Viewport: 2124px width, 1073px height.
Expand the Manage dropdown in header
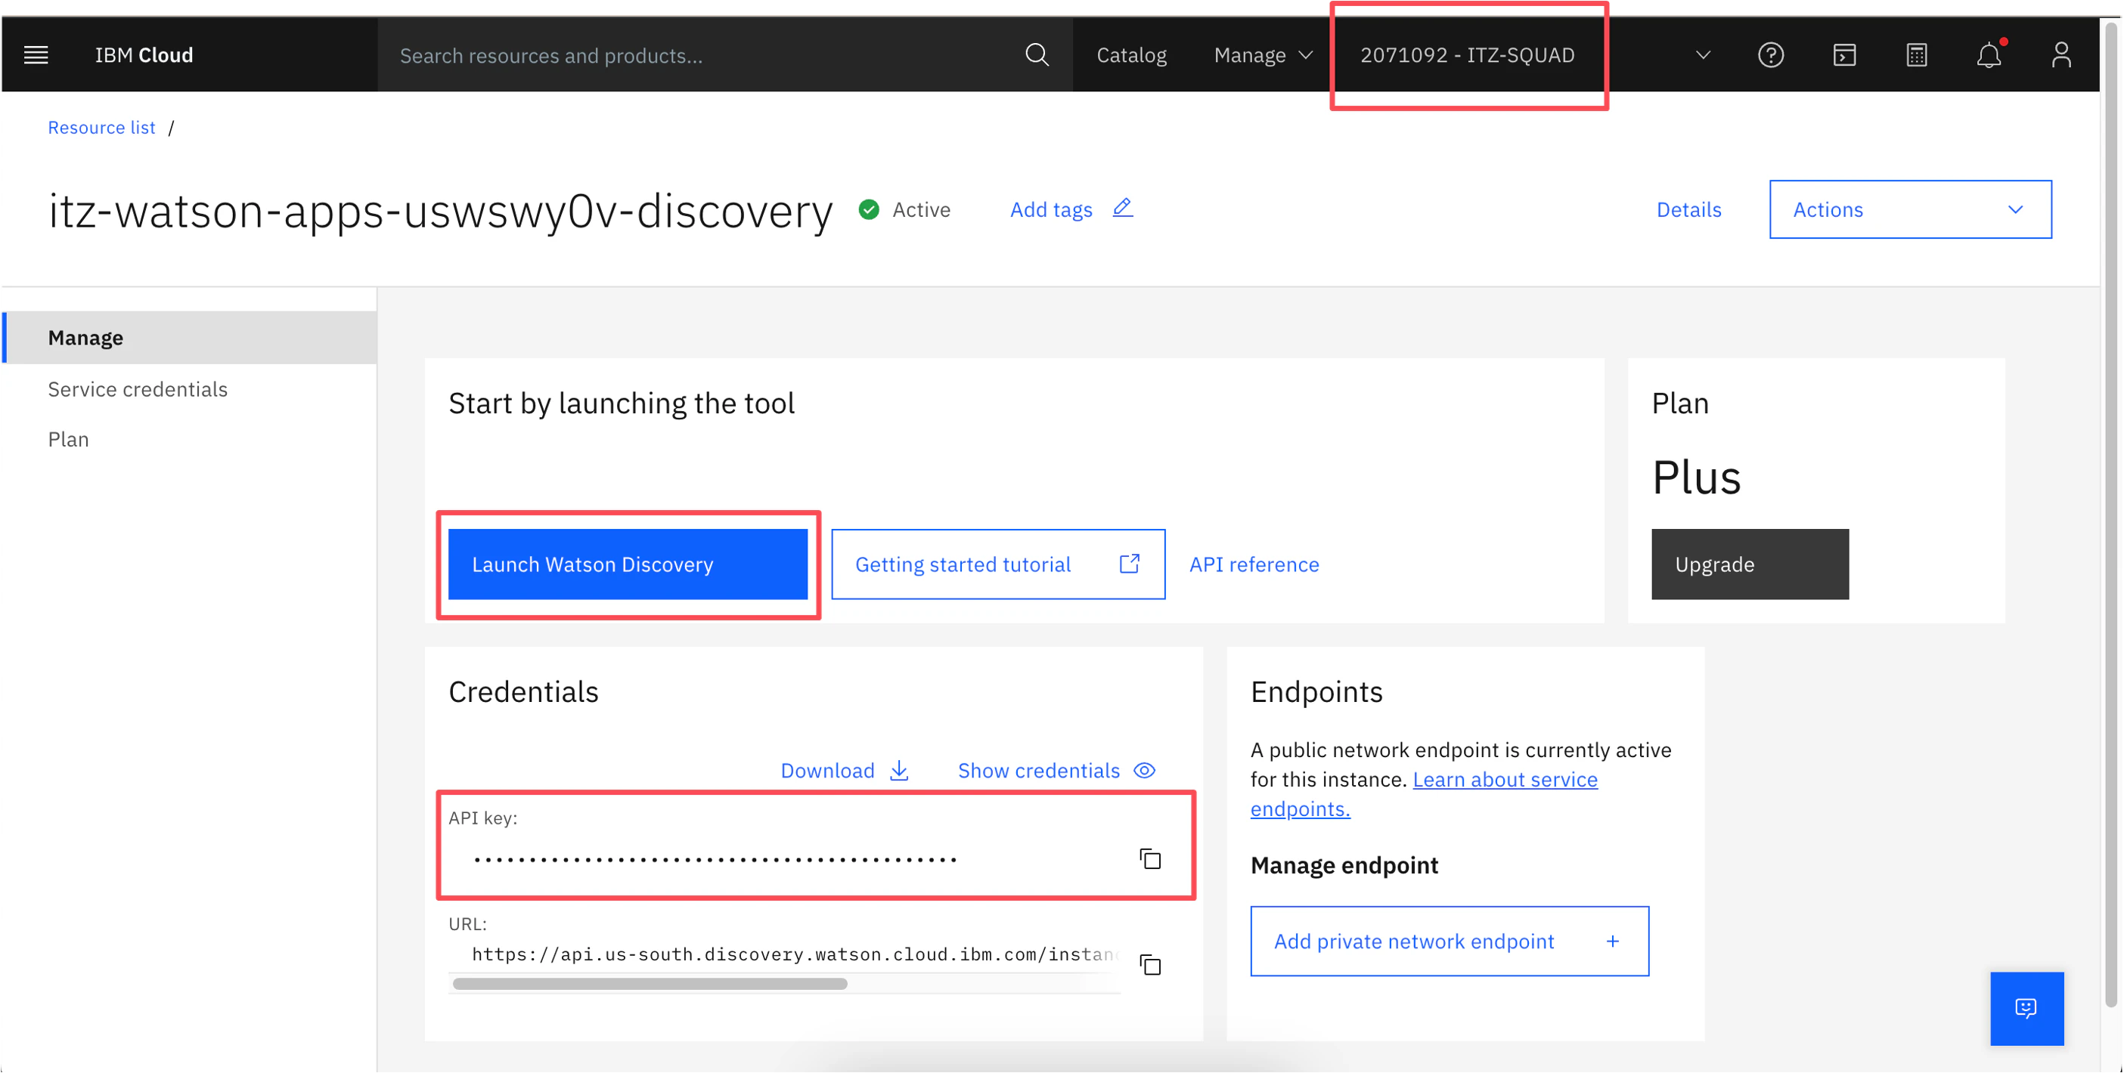[1262, 55]
